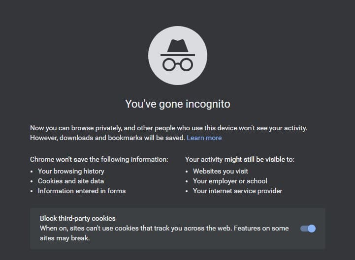Select the "Cookies and site data" bullet

point(70,181)
